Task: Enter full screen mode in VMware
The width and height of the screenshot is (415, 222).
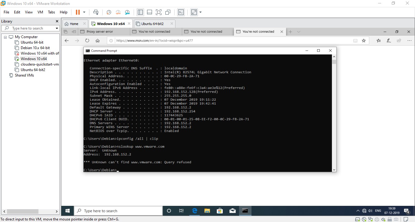Action: pos(159,12)
